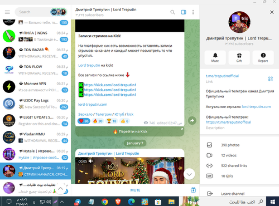Screen dimensions: 279x206
Task: Click the Ютуб link in message footer
Action: (x=119, y=114)
